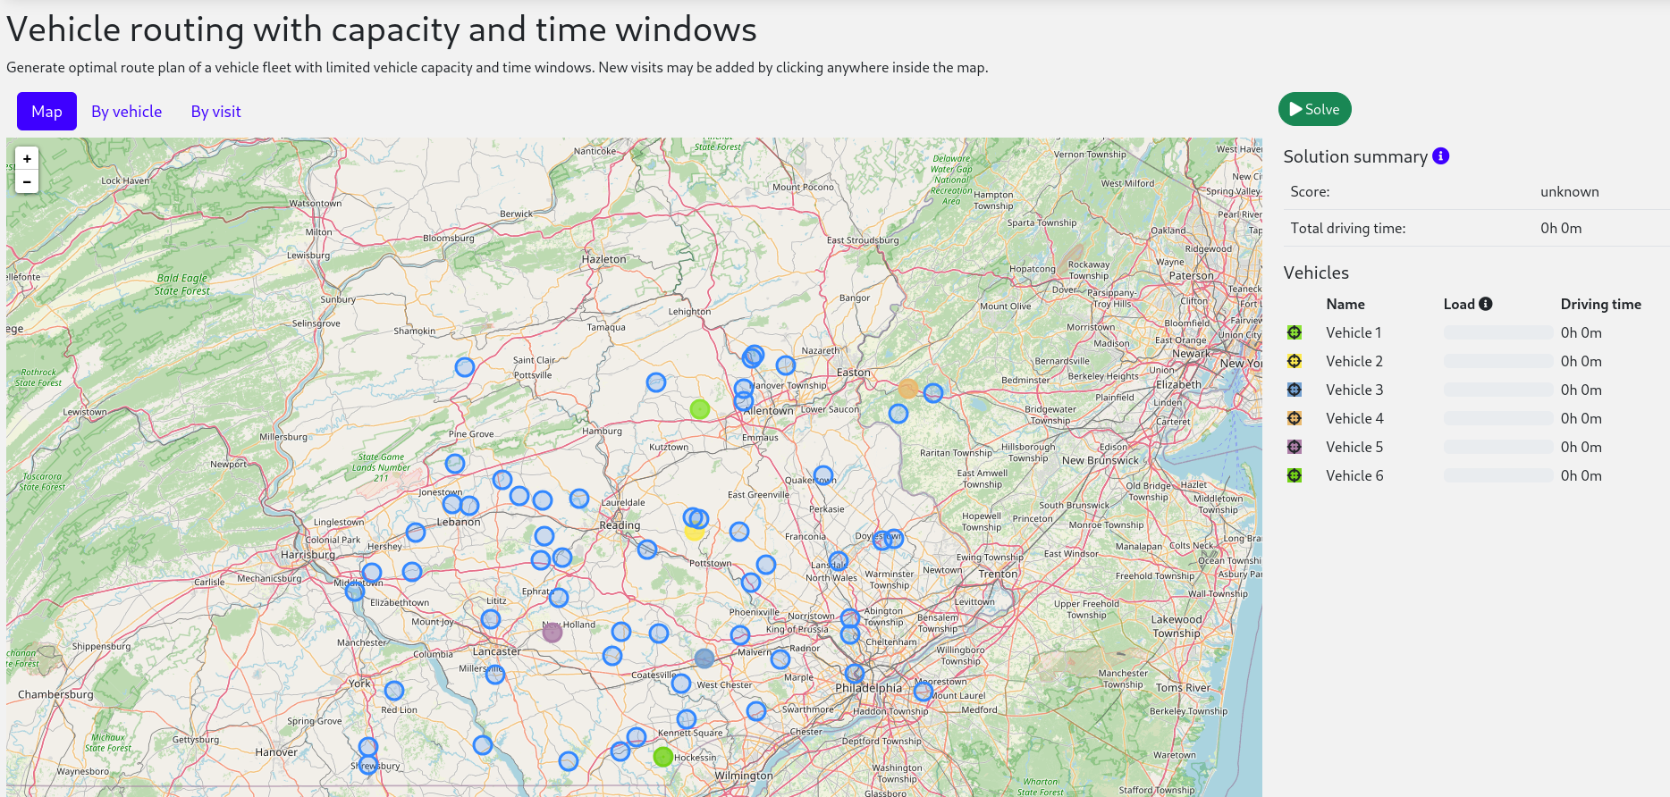This screenshot has width=1670, height=797.
Task: Click the yellow Vehicle 2 crosshair icon
Action: [1294, 361]
